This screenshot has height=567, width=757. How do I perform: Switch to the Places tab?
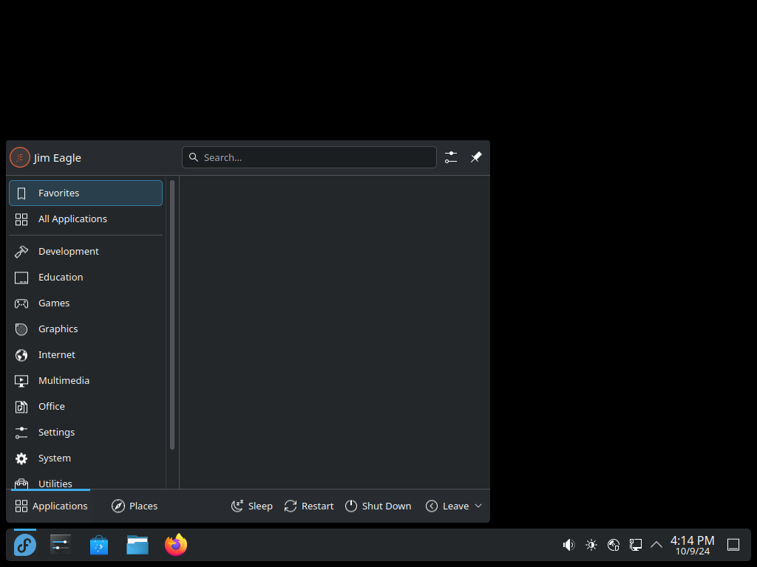click(x=135, y=506)
